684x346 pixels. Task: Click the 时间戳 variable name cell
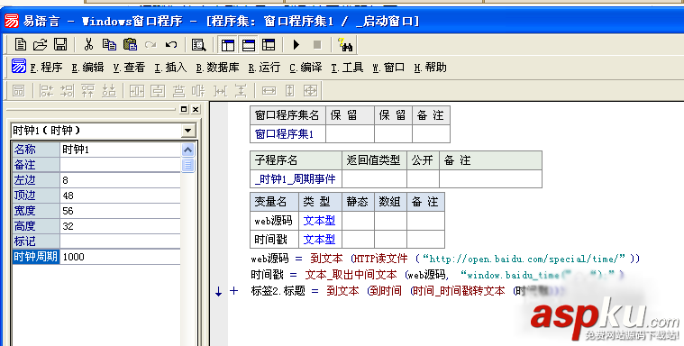pyautogui.click(x=274, y=239)
